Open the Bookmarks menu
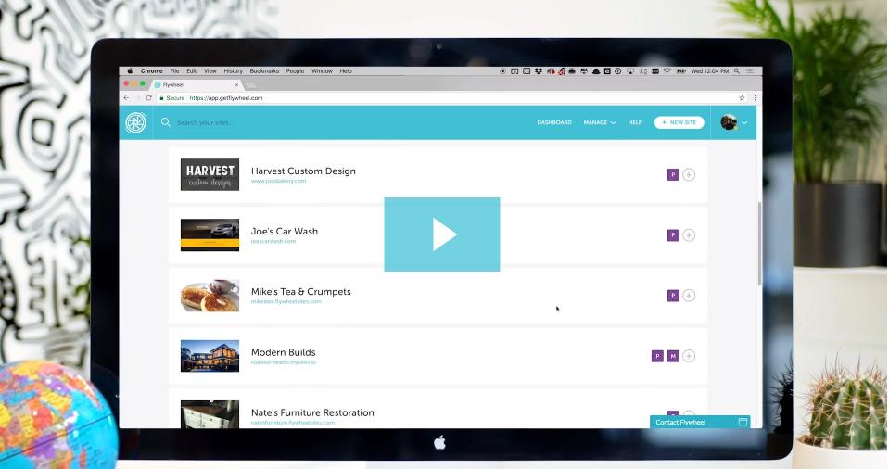The width and height of the screenshot is (889, 469). (264, 70)
